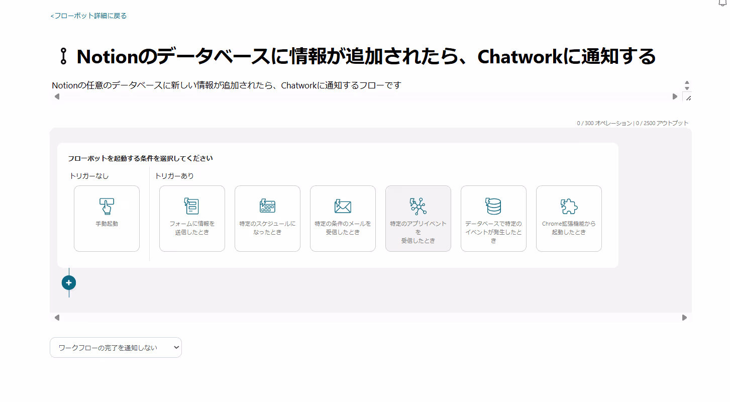
Task: Click the app event network trigger icon
Action: (418, 206)
